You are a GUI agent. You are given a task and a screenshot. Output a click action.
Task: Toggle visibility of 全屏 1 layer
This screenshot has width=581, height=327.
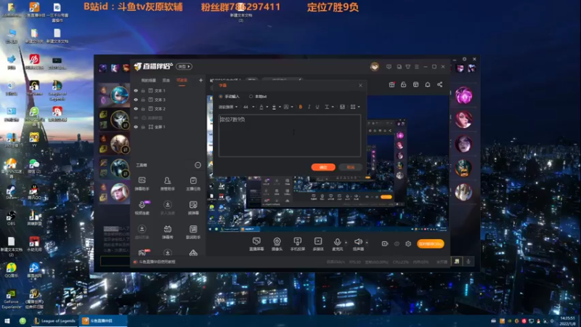[136, 126]
